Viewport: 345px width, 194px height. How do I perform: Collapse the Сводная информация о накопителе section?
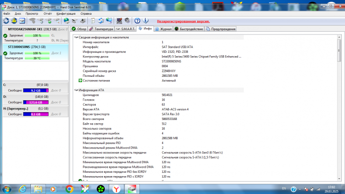tap(76, 37)
